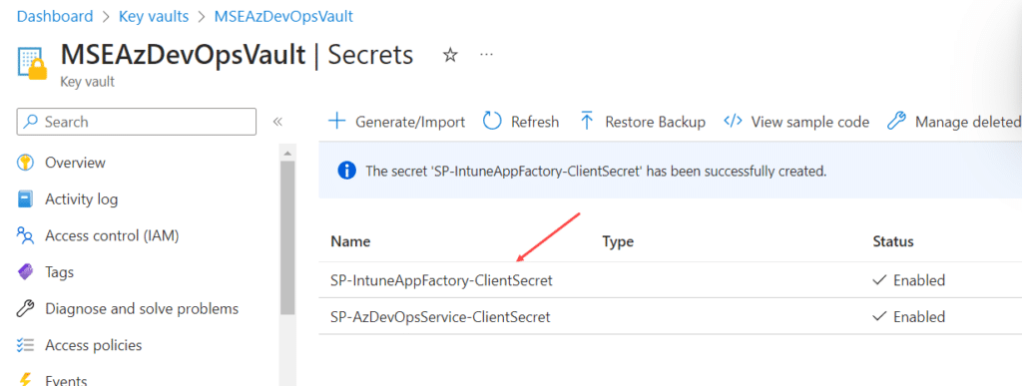This screenshot has height=386, width=1022.
Task: Open View sample code
Action: pyautogui.click(x=795, y=122)
